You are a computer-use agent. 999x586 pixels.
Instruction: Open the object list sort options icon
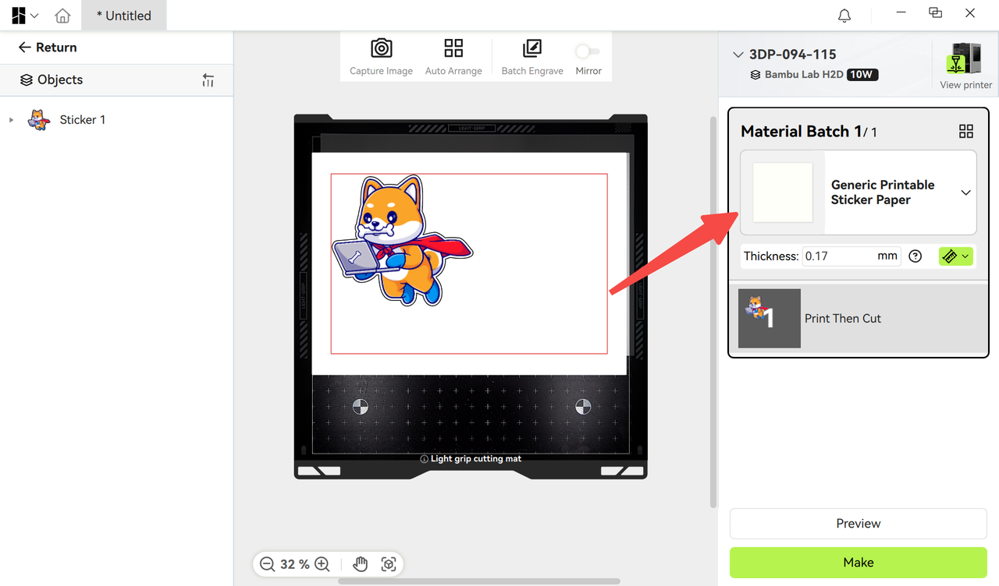tap(208, 80)
